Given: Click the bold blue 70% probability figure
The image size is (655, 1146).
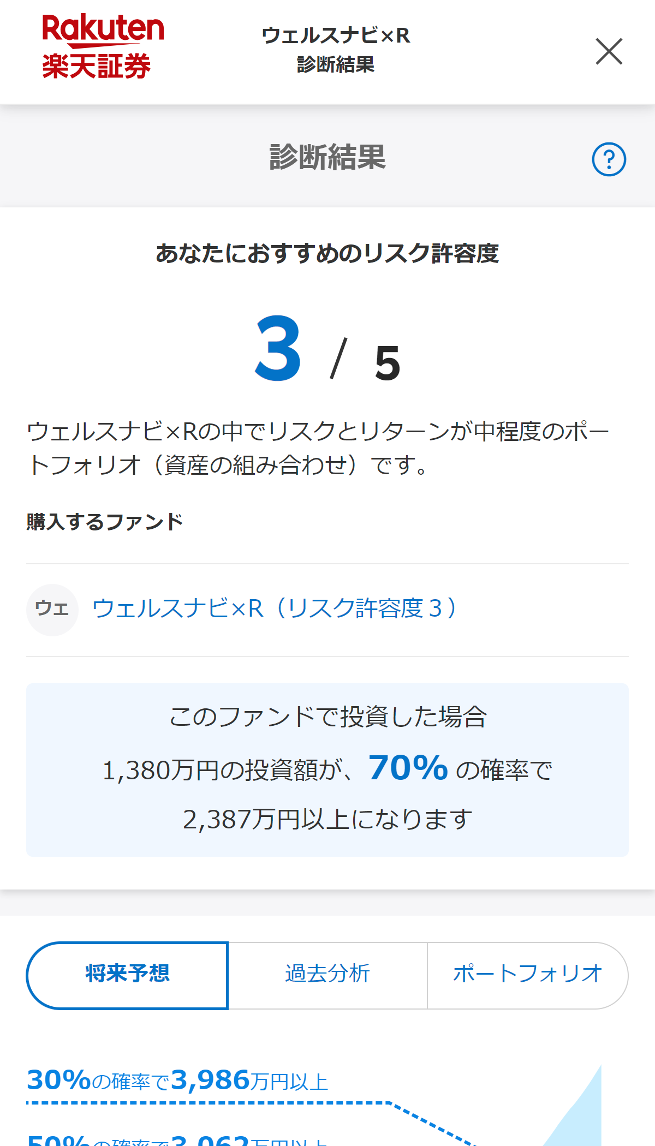Looking at the screenshot, I should coord(408,768).
